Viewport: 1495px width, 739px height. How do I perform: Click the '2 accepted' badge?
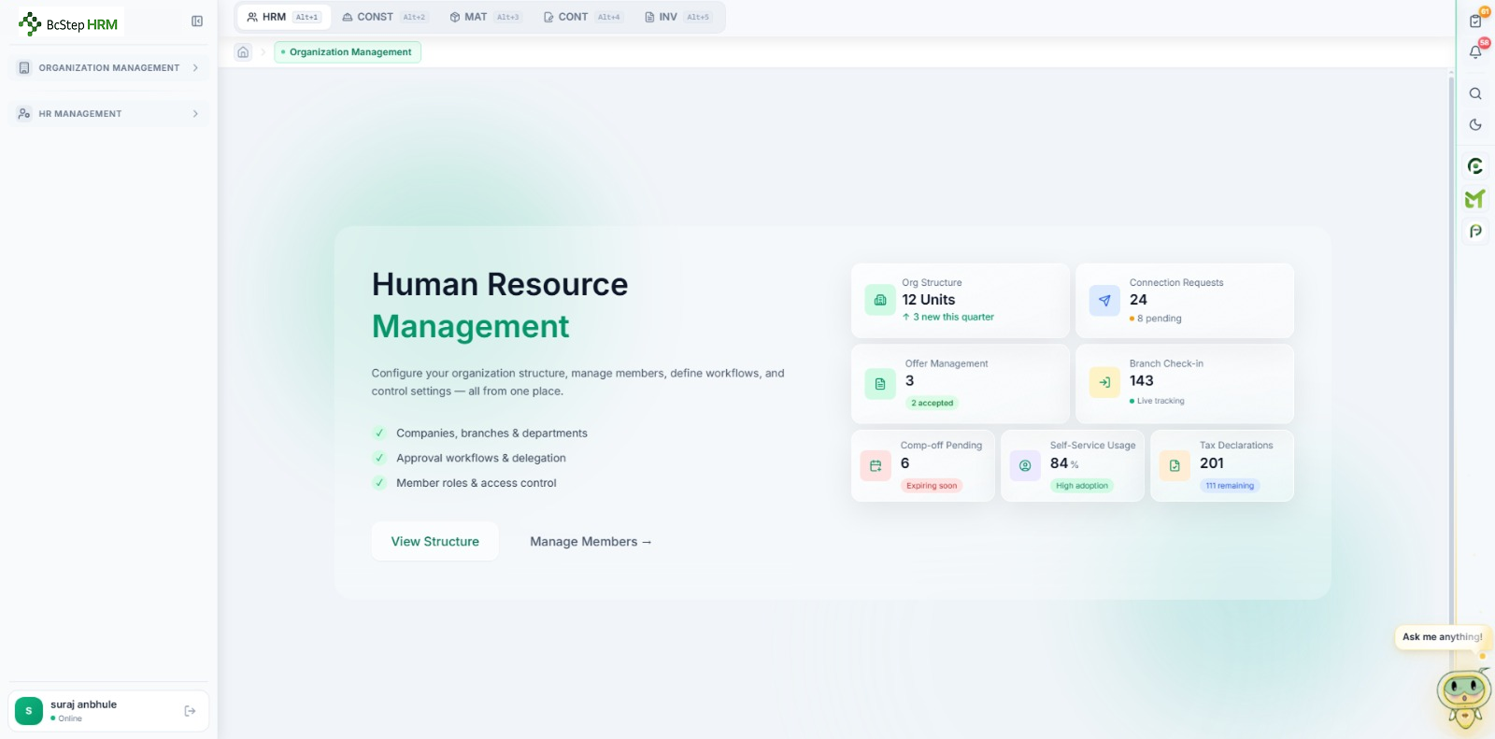[x=933, y=404]
